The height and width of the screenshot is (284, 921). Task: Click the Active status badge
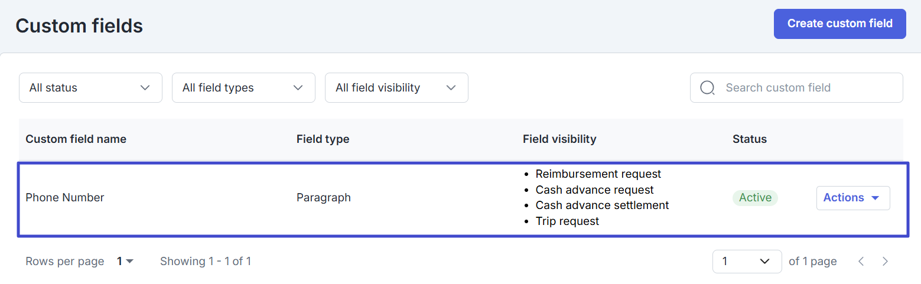[x=755, y=198]
